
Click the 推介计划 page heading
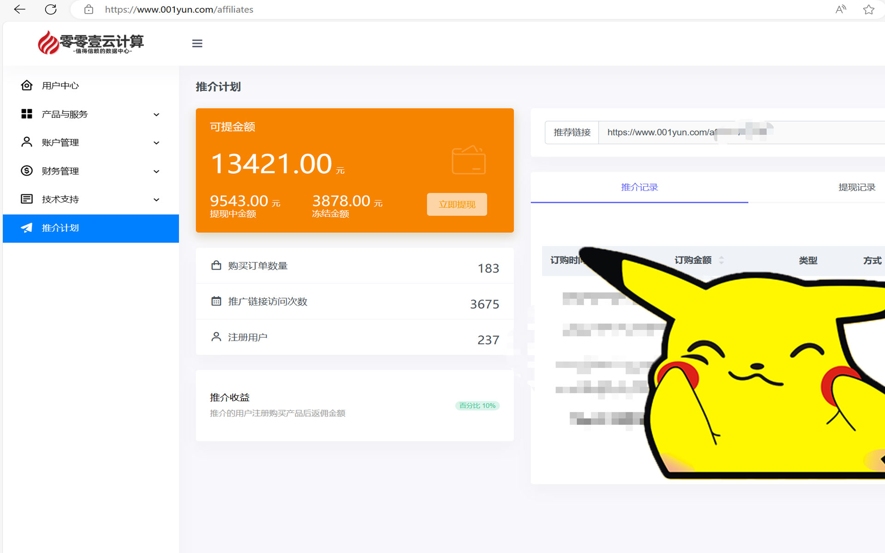pos(218,87)
